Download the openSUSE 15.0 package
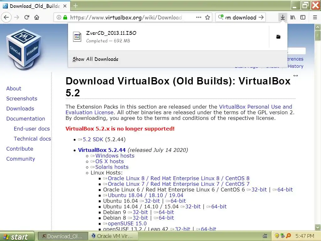Screen dimensions: 321x241 127,223
